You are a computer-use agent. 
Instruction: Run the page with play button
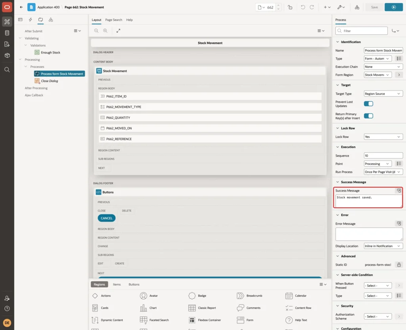click(394, 7)
